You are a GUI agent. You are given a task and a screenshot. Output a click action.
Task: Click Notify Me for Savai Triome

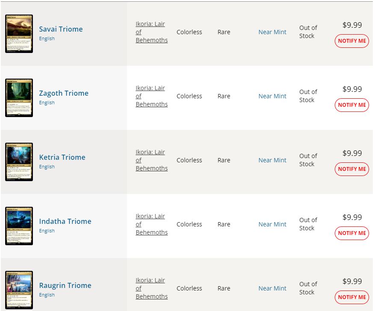tap(352, 41)
